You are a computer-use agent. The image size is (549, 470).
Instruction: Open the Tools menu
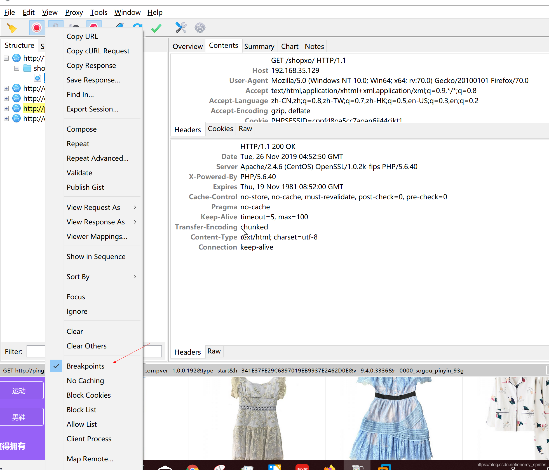pos(99,13)
